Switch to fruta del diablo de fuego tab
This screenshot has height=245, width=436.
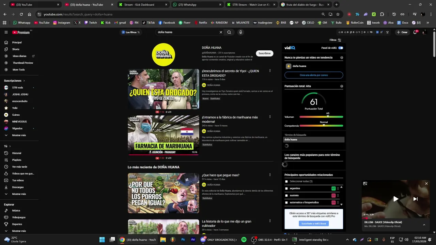point(305,5)
